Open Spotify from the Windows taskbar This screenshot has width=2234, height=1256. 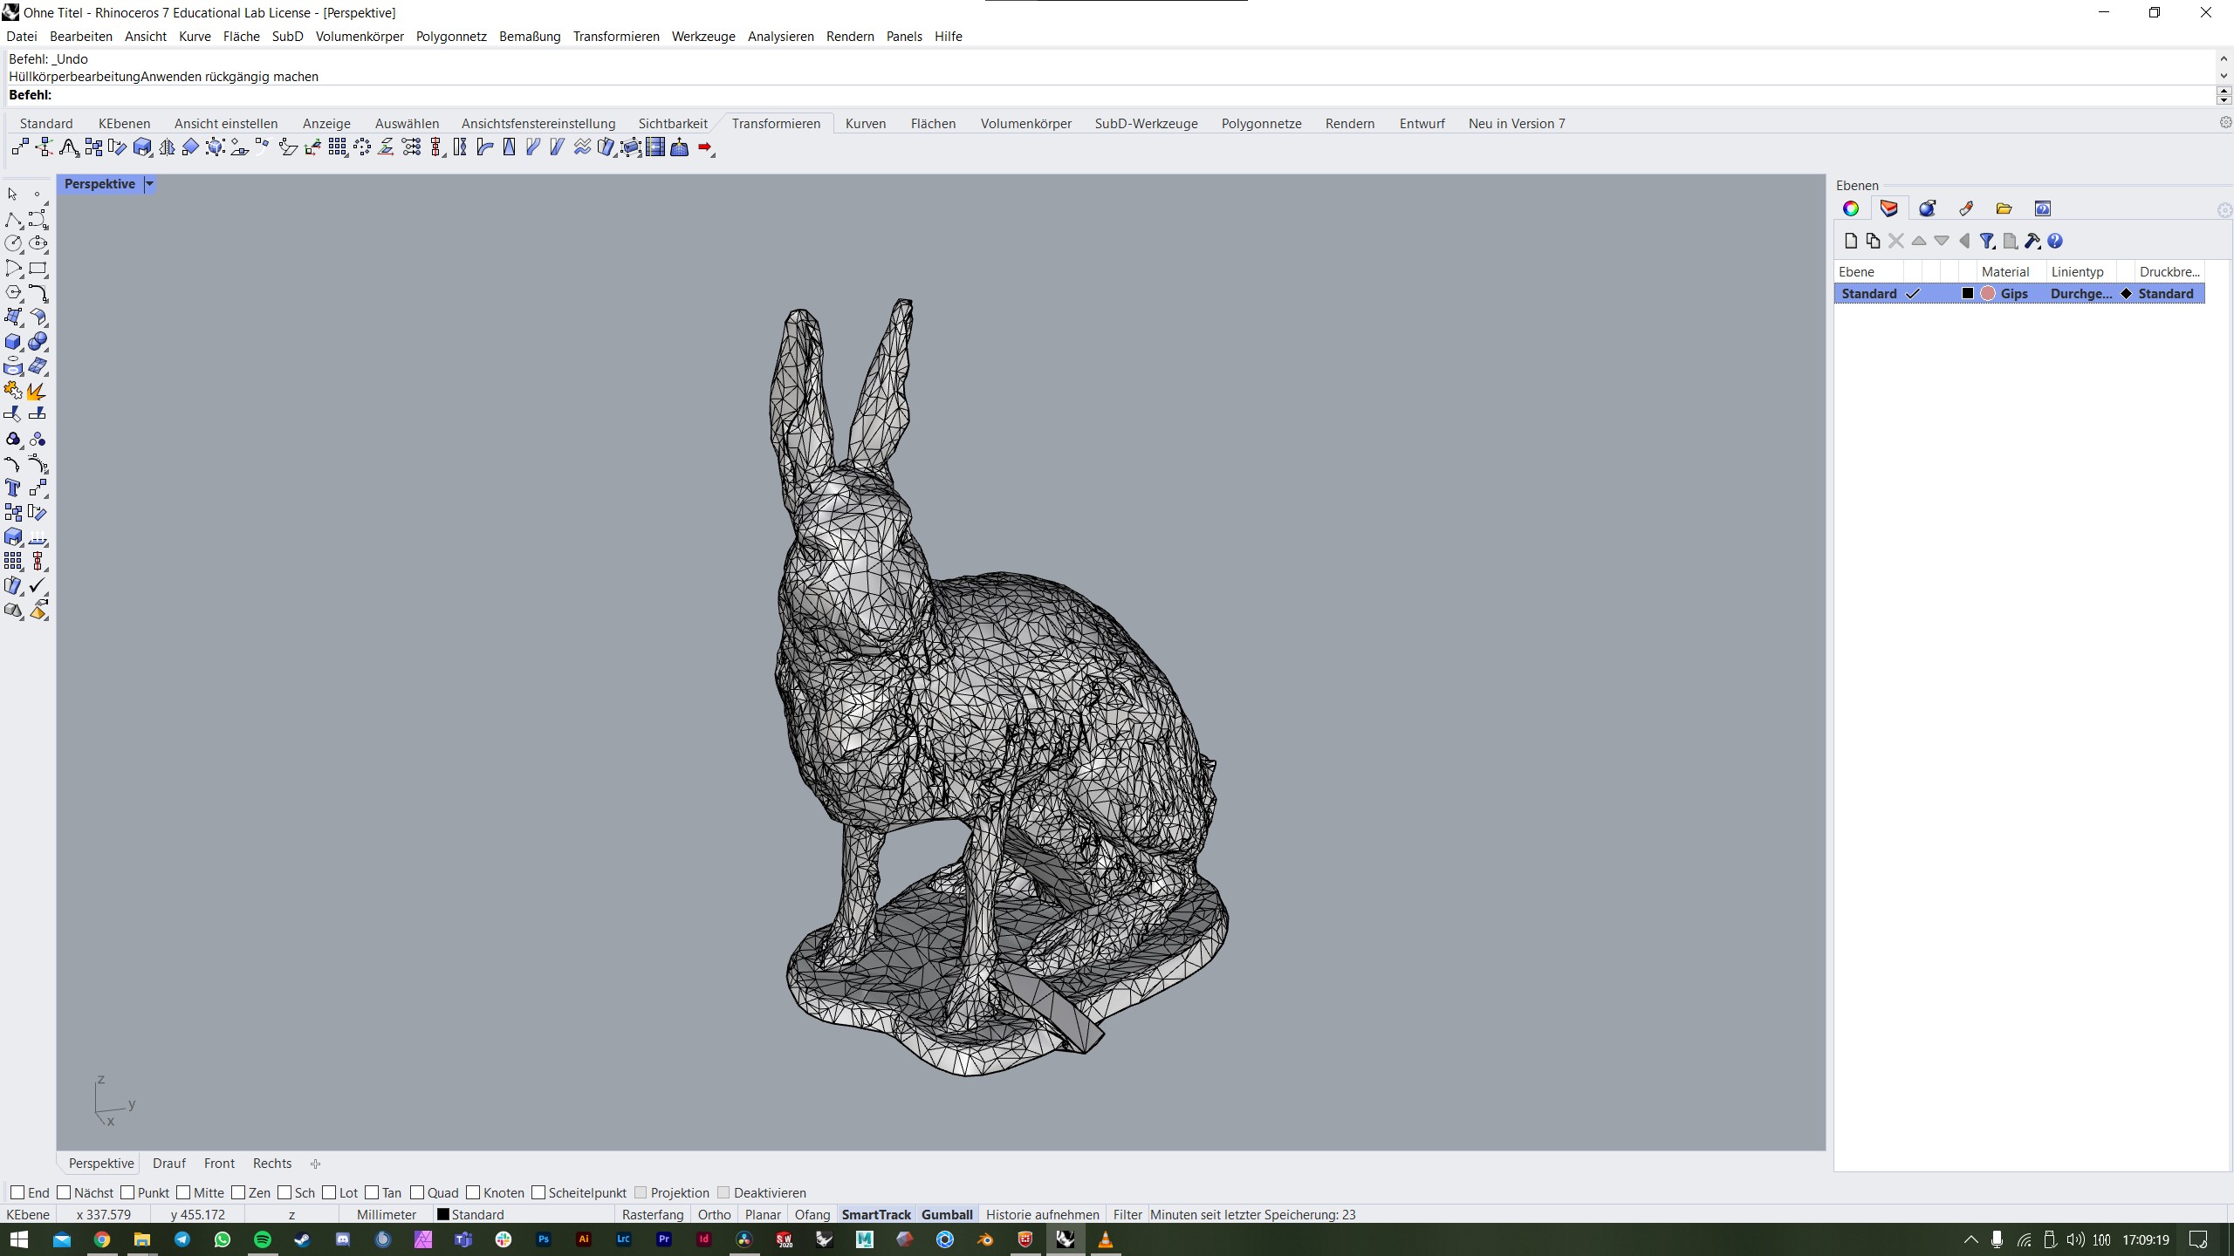263,1239
